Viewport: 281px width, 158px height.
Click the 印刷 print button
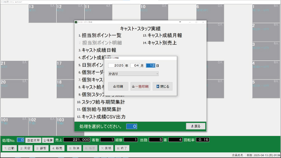(118, 86)
